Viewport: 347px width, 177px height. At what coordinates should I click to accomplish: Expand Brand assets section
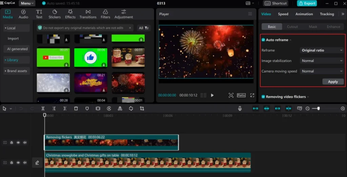(x=17, y=71)
